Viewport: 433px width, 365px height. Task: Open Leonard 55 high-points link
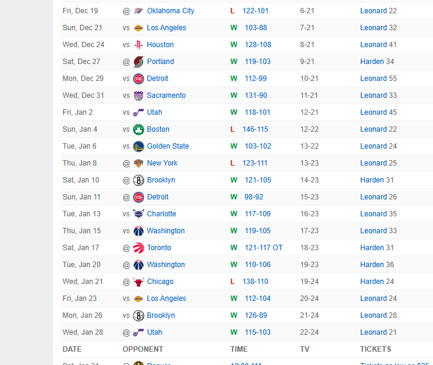[378, 79]
